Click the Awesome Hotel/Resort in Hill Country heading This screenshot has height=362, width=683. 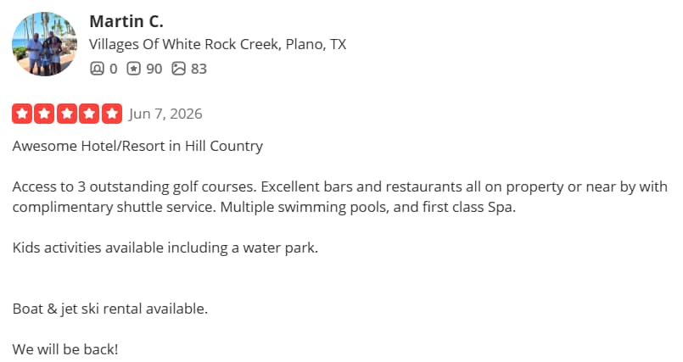point(137,146)
